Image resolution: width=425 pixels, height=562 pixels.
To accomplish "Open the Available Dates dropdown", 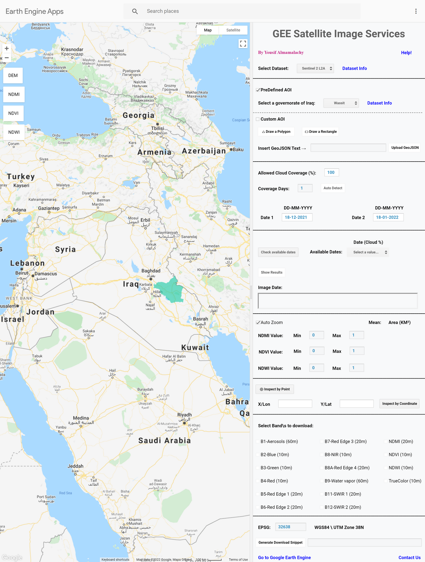I will point(368,252).
